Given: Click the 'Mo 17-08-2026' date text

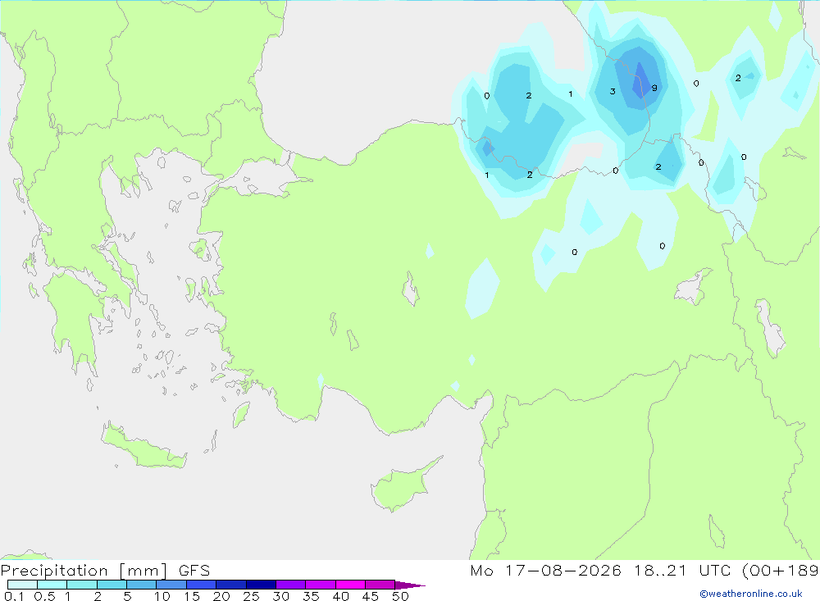Looking at the screenshot, I should coord(545,571).
